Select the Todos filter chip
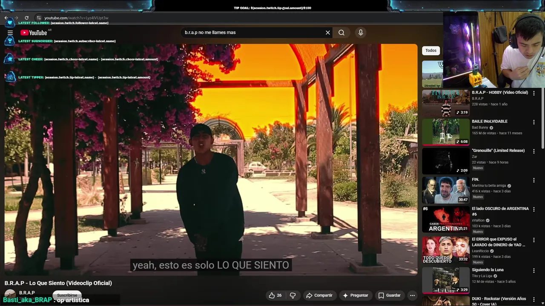The image size is (545, 306). tap(431, 51)
